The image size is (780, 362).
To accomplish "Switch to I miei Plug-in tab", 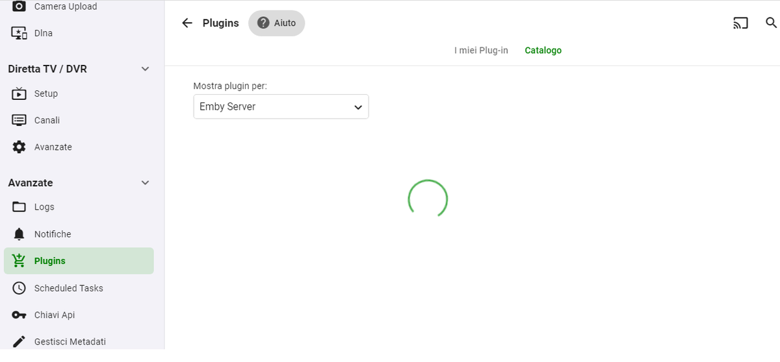I will [481, 50].
